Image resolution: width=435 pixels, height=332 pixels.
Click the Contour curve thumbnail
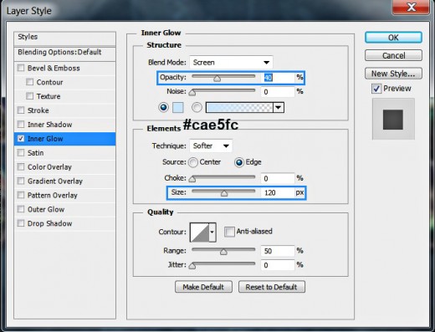tap(199, 232)
